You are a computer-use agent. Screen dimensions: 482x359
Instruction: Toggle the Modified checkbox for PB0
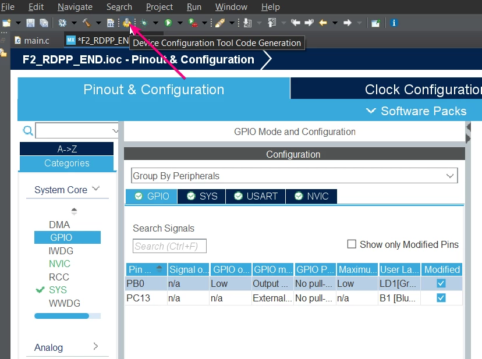[441, 283]
